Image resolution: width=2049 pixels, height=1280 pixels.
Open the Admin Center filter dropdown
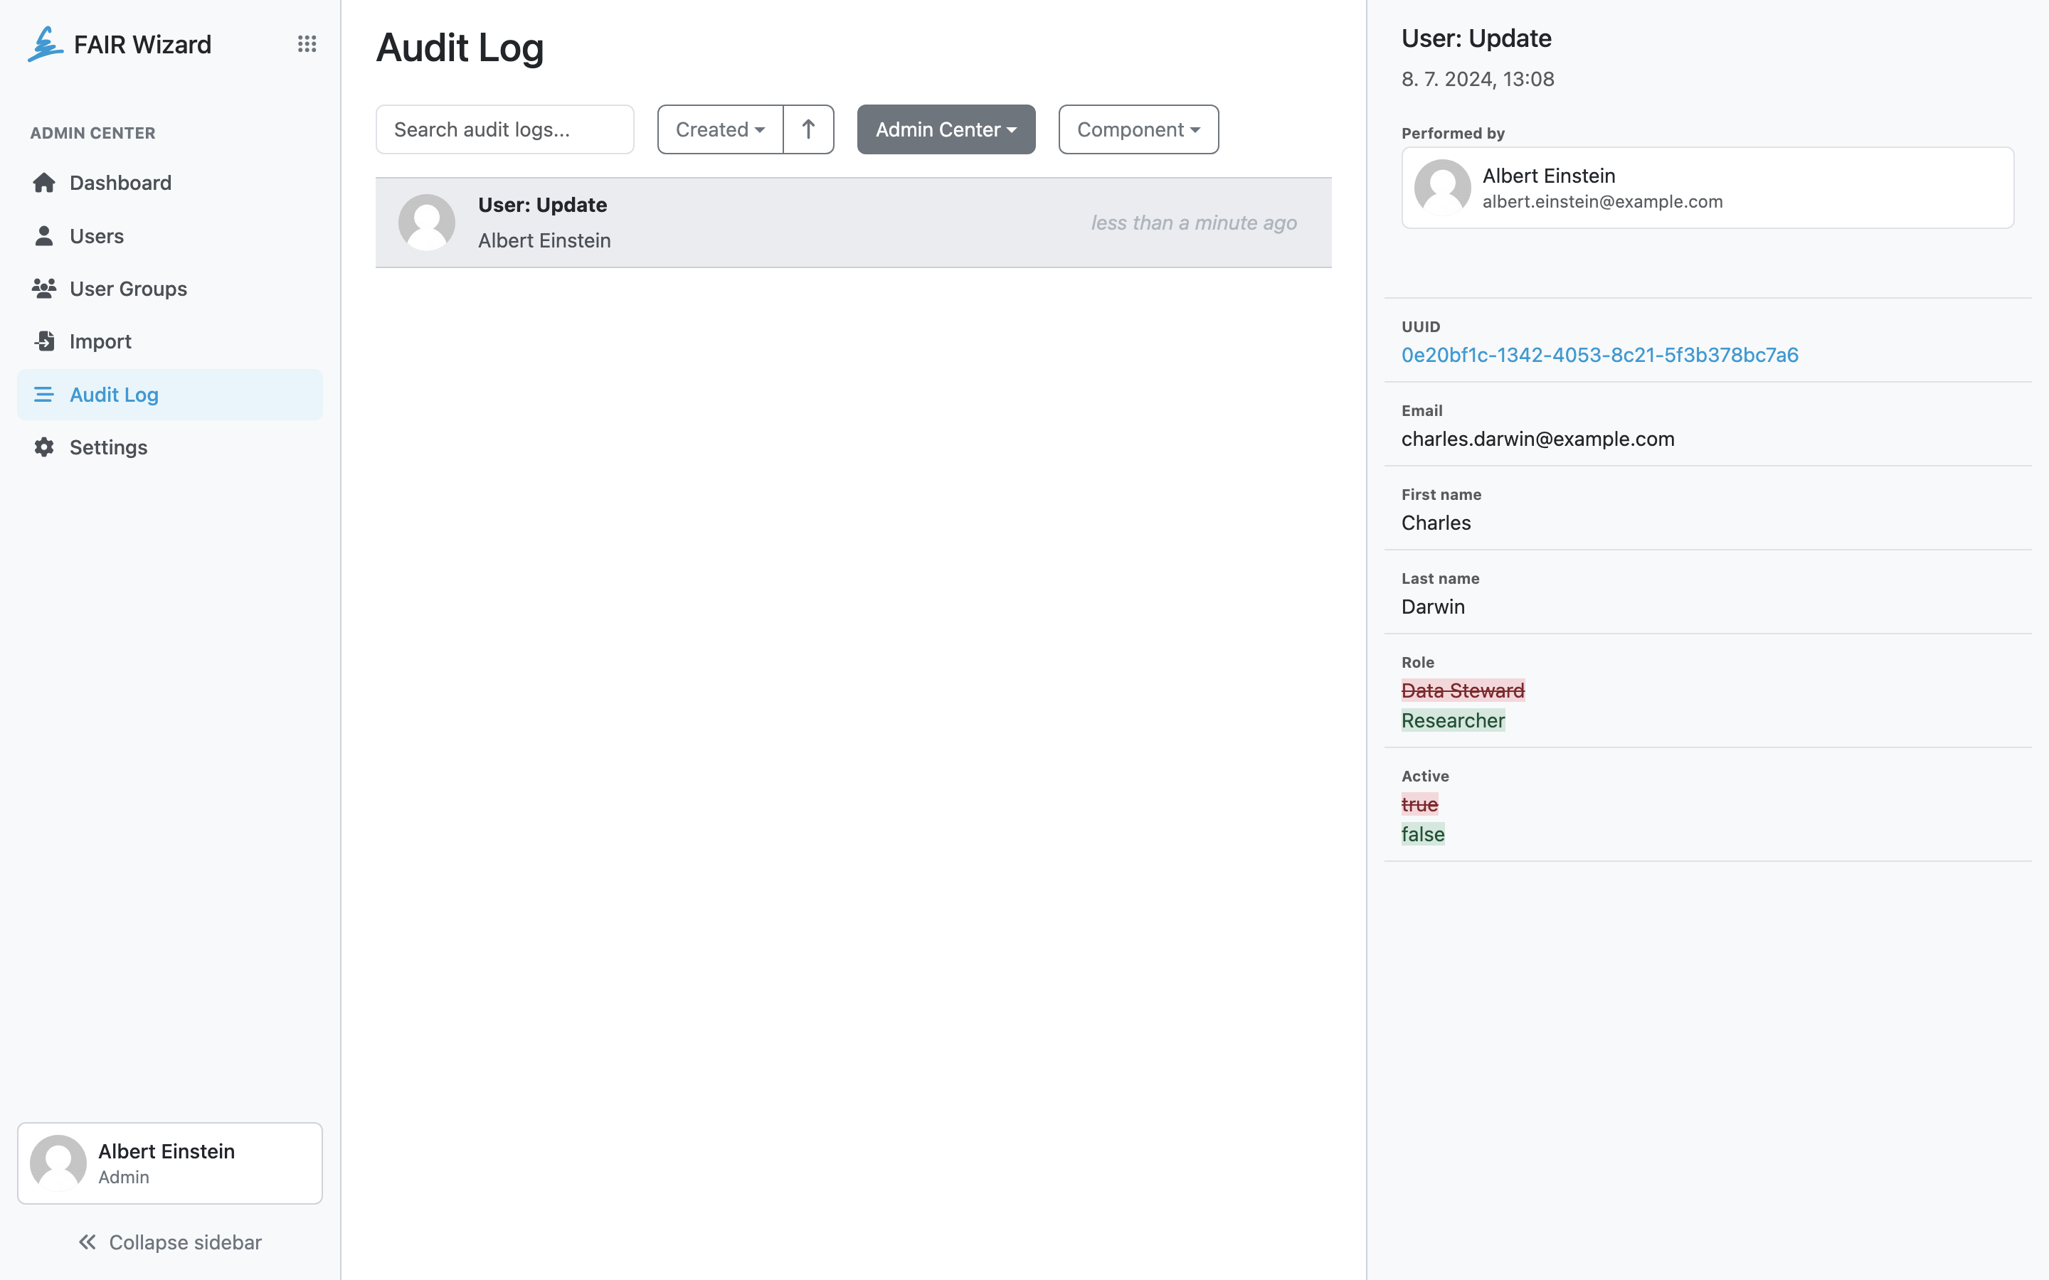[x=946, y=129]
